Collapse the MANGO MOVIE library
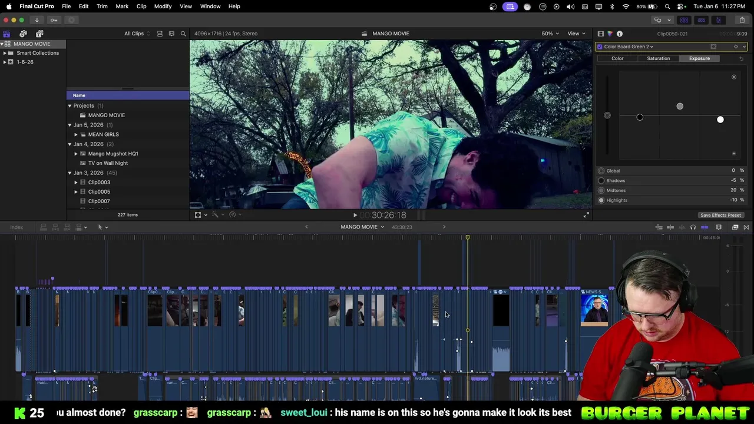Image resolution: width=754 pixels, height=424 pixels. click(x=2, y=44)
